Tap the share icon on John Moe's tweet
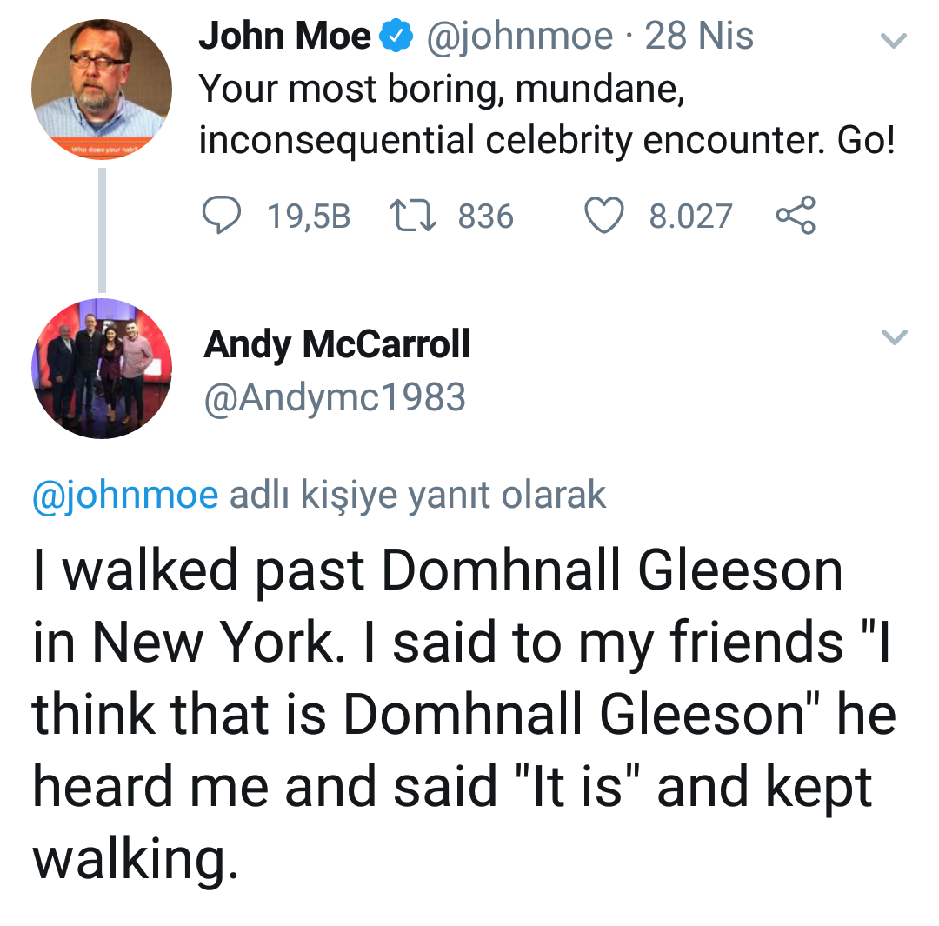 (796, 215)
